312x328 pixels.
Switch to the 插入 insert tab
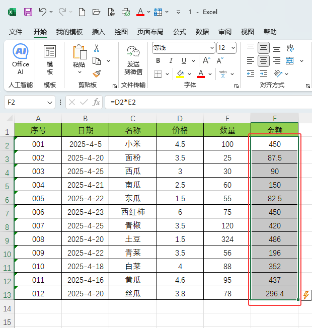click(x=98, y=32)
